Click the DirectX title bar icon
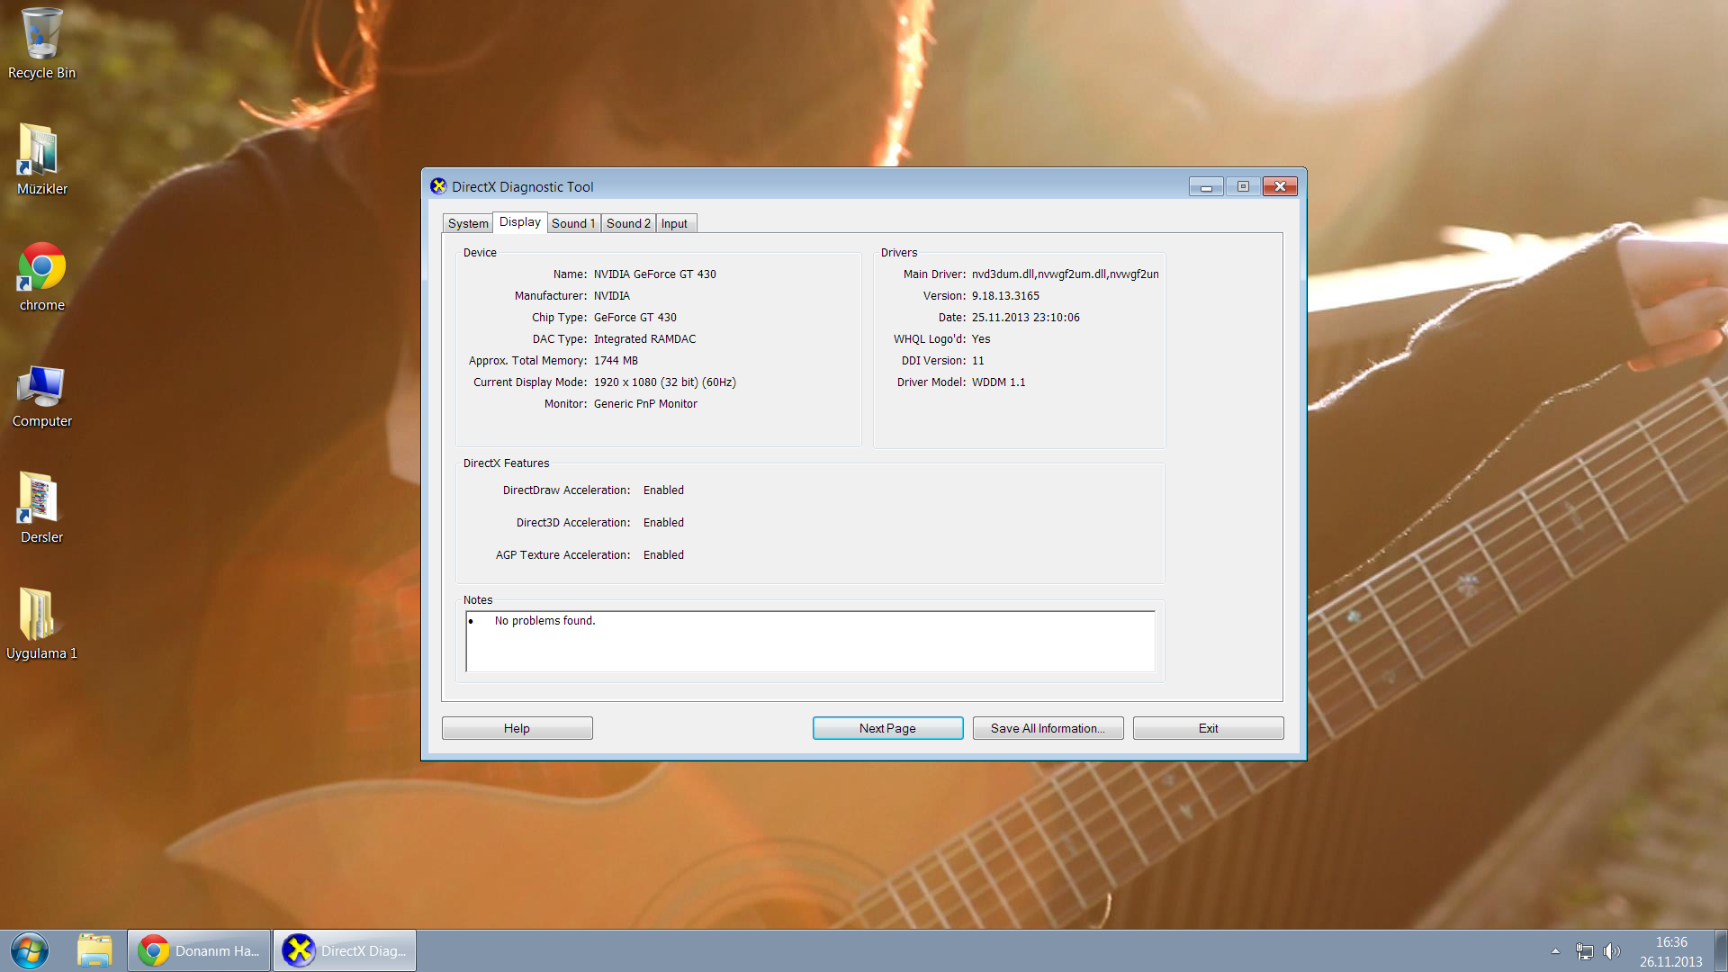Image resolution: width=1728 pixels, height=972 pixels. coord(438,186)
